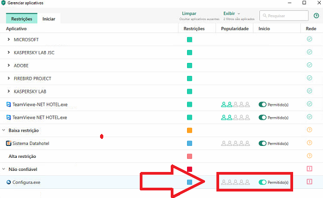Click the blue restriction square for Sistema Datahotel
The height and width of the screenshot is (198, 323).
tap(190, 143)
